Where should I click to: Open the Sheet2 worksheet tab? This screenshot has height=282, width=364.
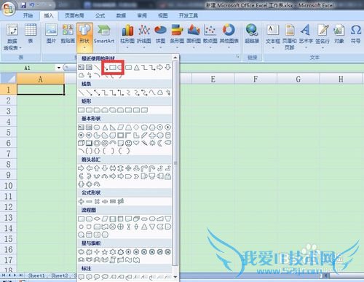(60, 275)
